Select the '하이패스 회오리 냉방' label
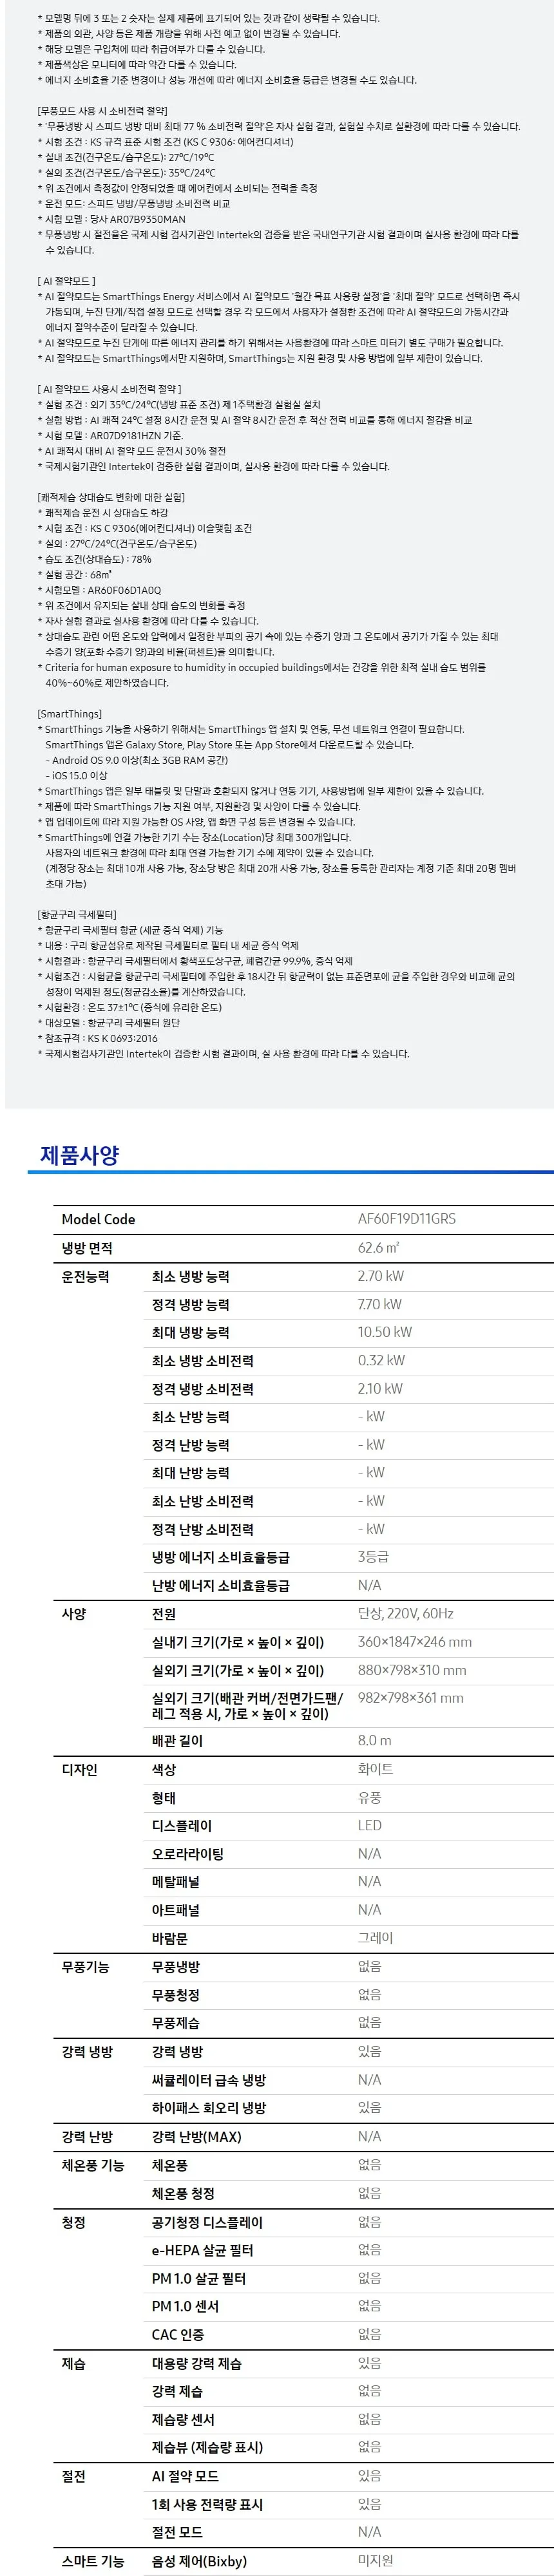 [x=209, y=2108]
